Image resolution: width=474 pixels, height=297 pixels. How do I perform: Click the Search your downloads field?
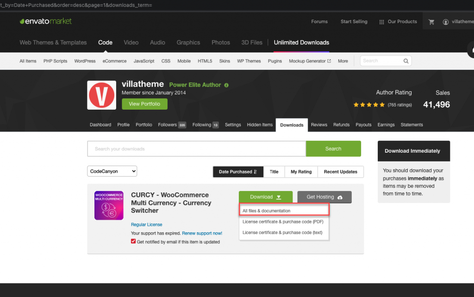pyautogui.click(x=196, y=149)
